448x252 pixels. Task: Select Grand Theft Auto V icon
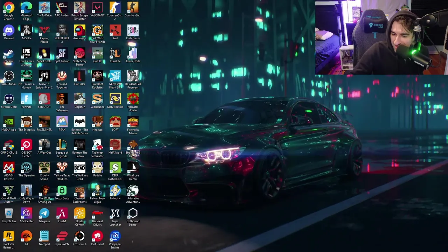[9, 191]
